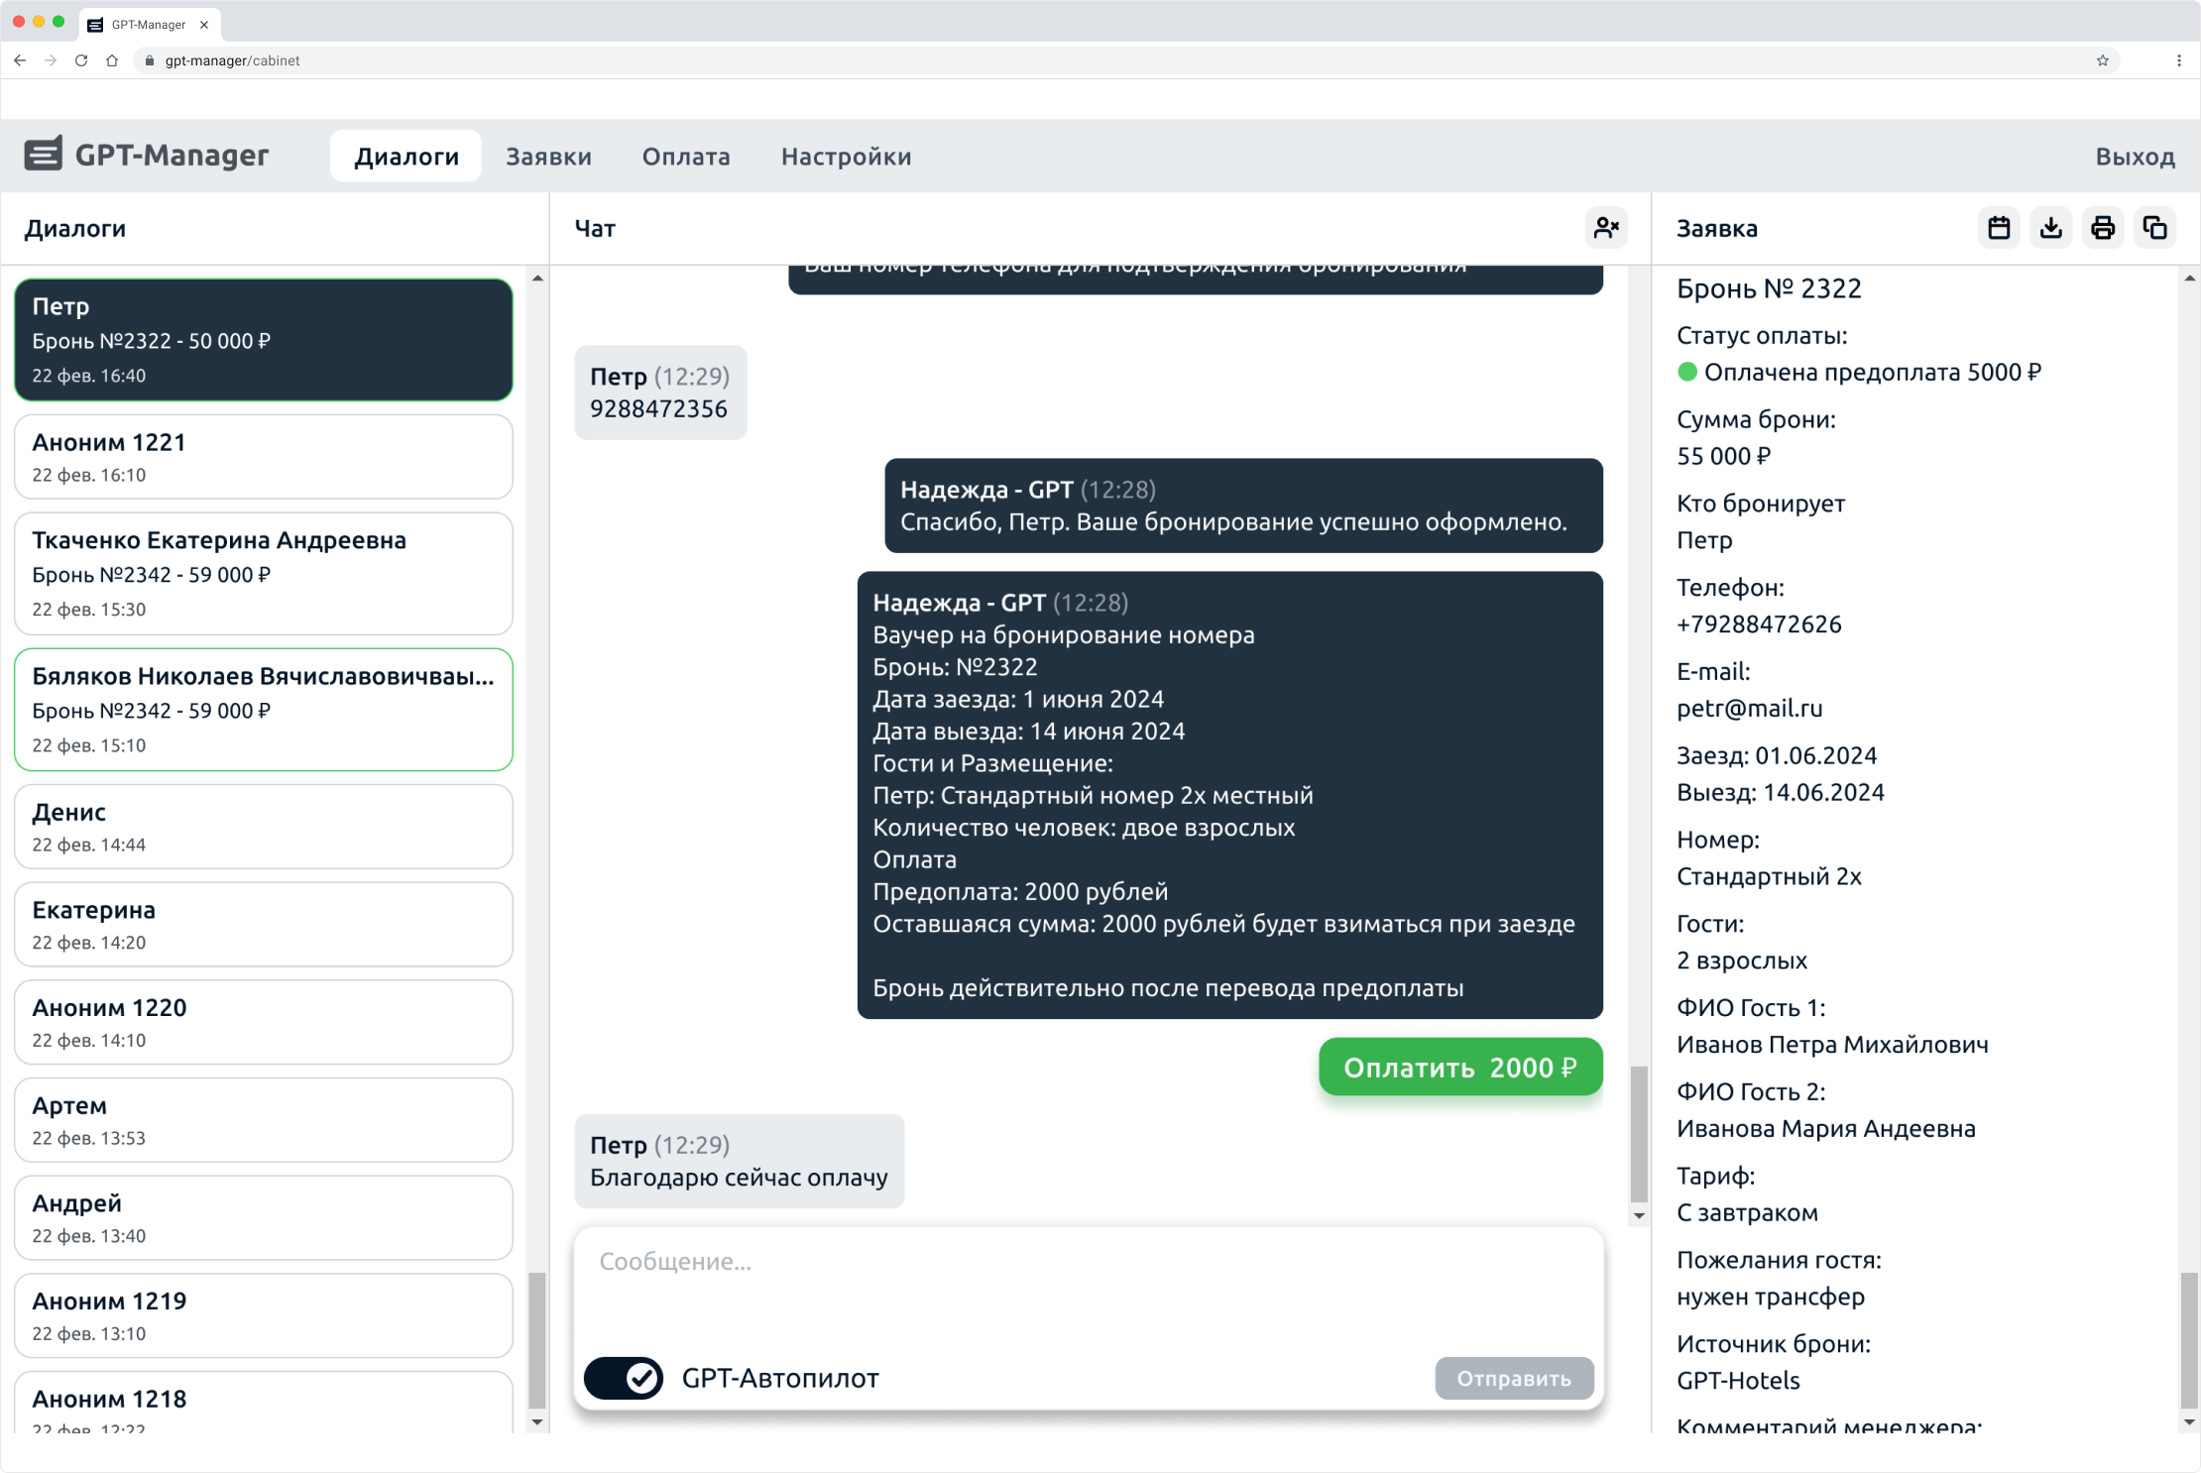
Task: Switch to the Заявки tab
Action: 548,157
